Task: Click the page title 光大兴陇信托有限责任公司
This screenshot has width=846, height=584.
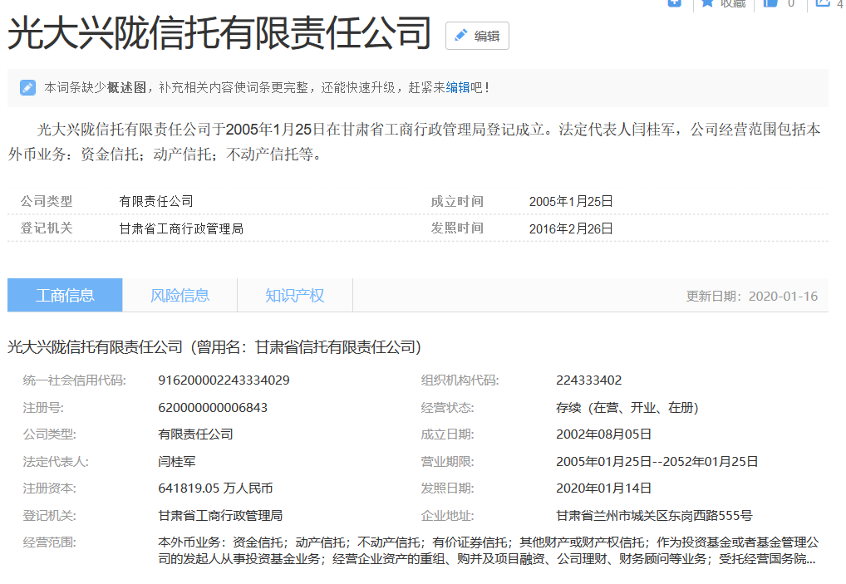Action: 219,33
